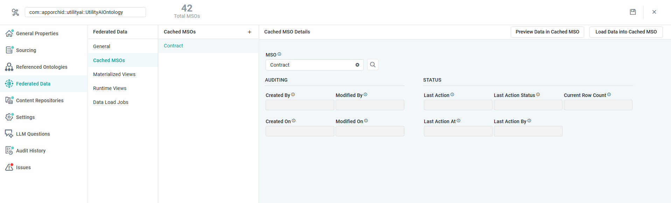This screenshot has width=671, height=203.
Task: Click the ontology name text field
Action: click(85, 12)
